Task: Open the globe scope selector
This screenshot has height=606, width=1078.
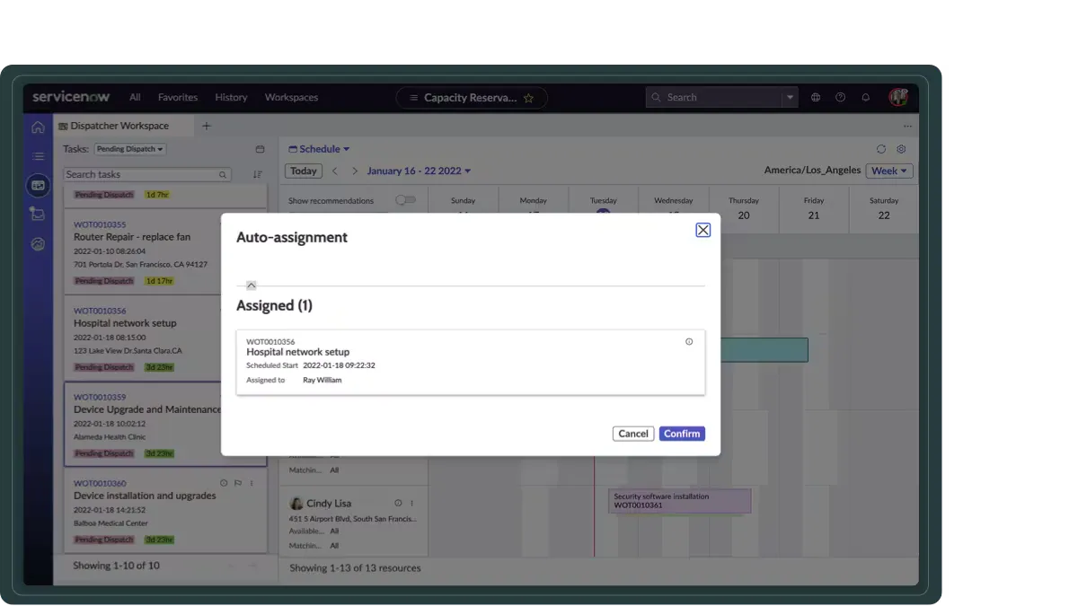Action: tap(816, 97)
